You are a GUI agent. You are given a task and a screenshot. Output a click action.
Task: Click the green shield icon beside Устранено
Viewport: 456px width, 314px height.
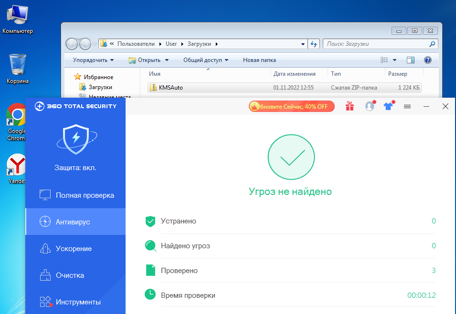tap(150, 221)
